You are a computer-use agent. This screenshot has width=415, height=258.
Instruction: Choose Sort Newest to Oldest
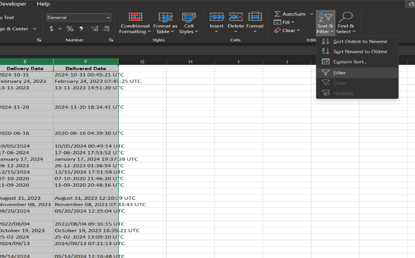[357, 52]
